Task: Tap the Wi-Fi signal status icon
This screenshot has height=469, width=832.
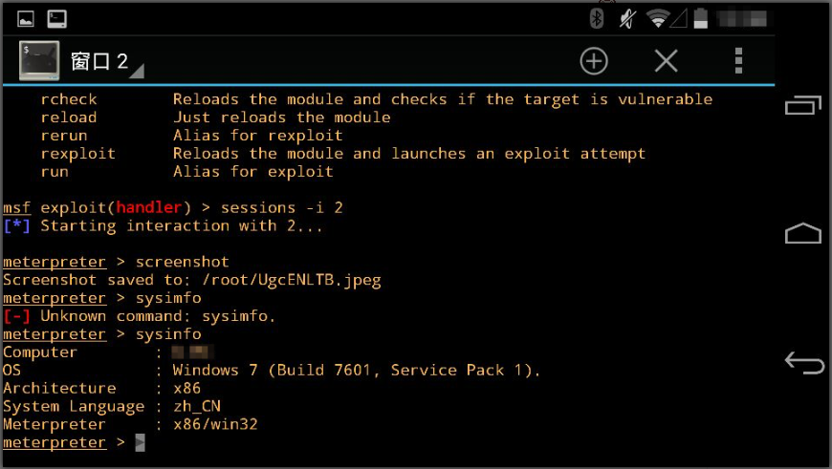Action: [658, 19]
